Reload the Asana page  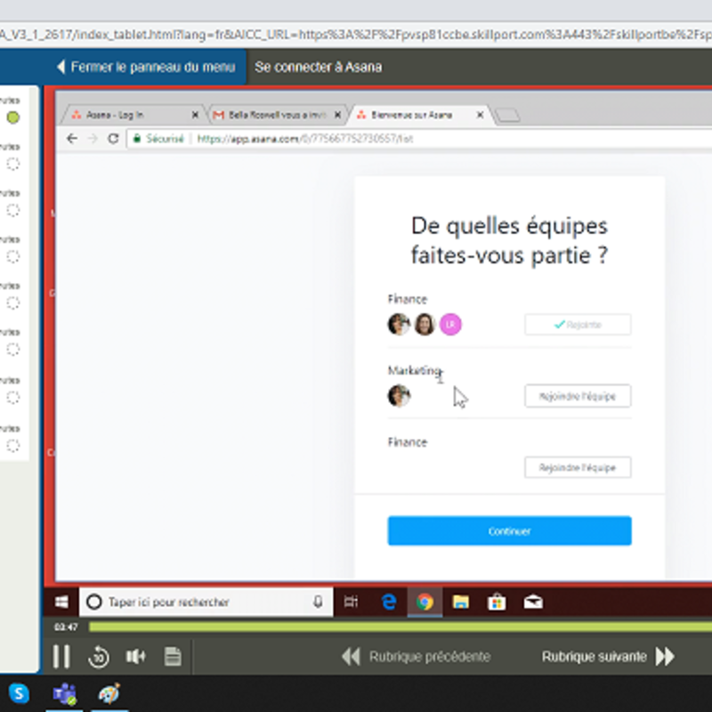click(113, 139)
